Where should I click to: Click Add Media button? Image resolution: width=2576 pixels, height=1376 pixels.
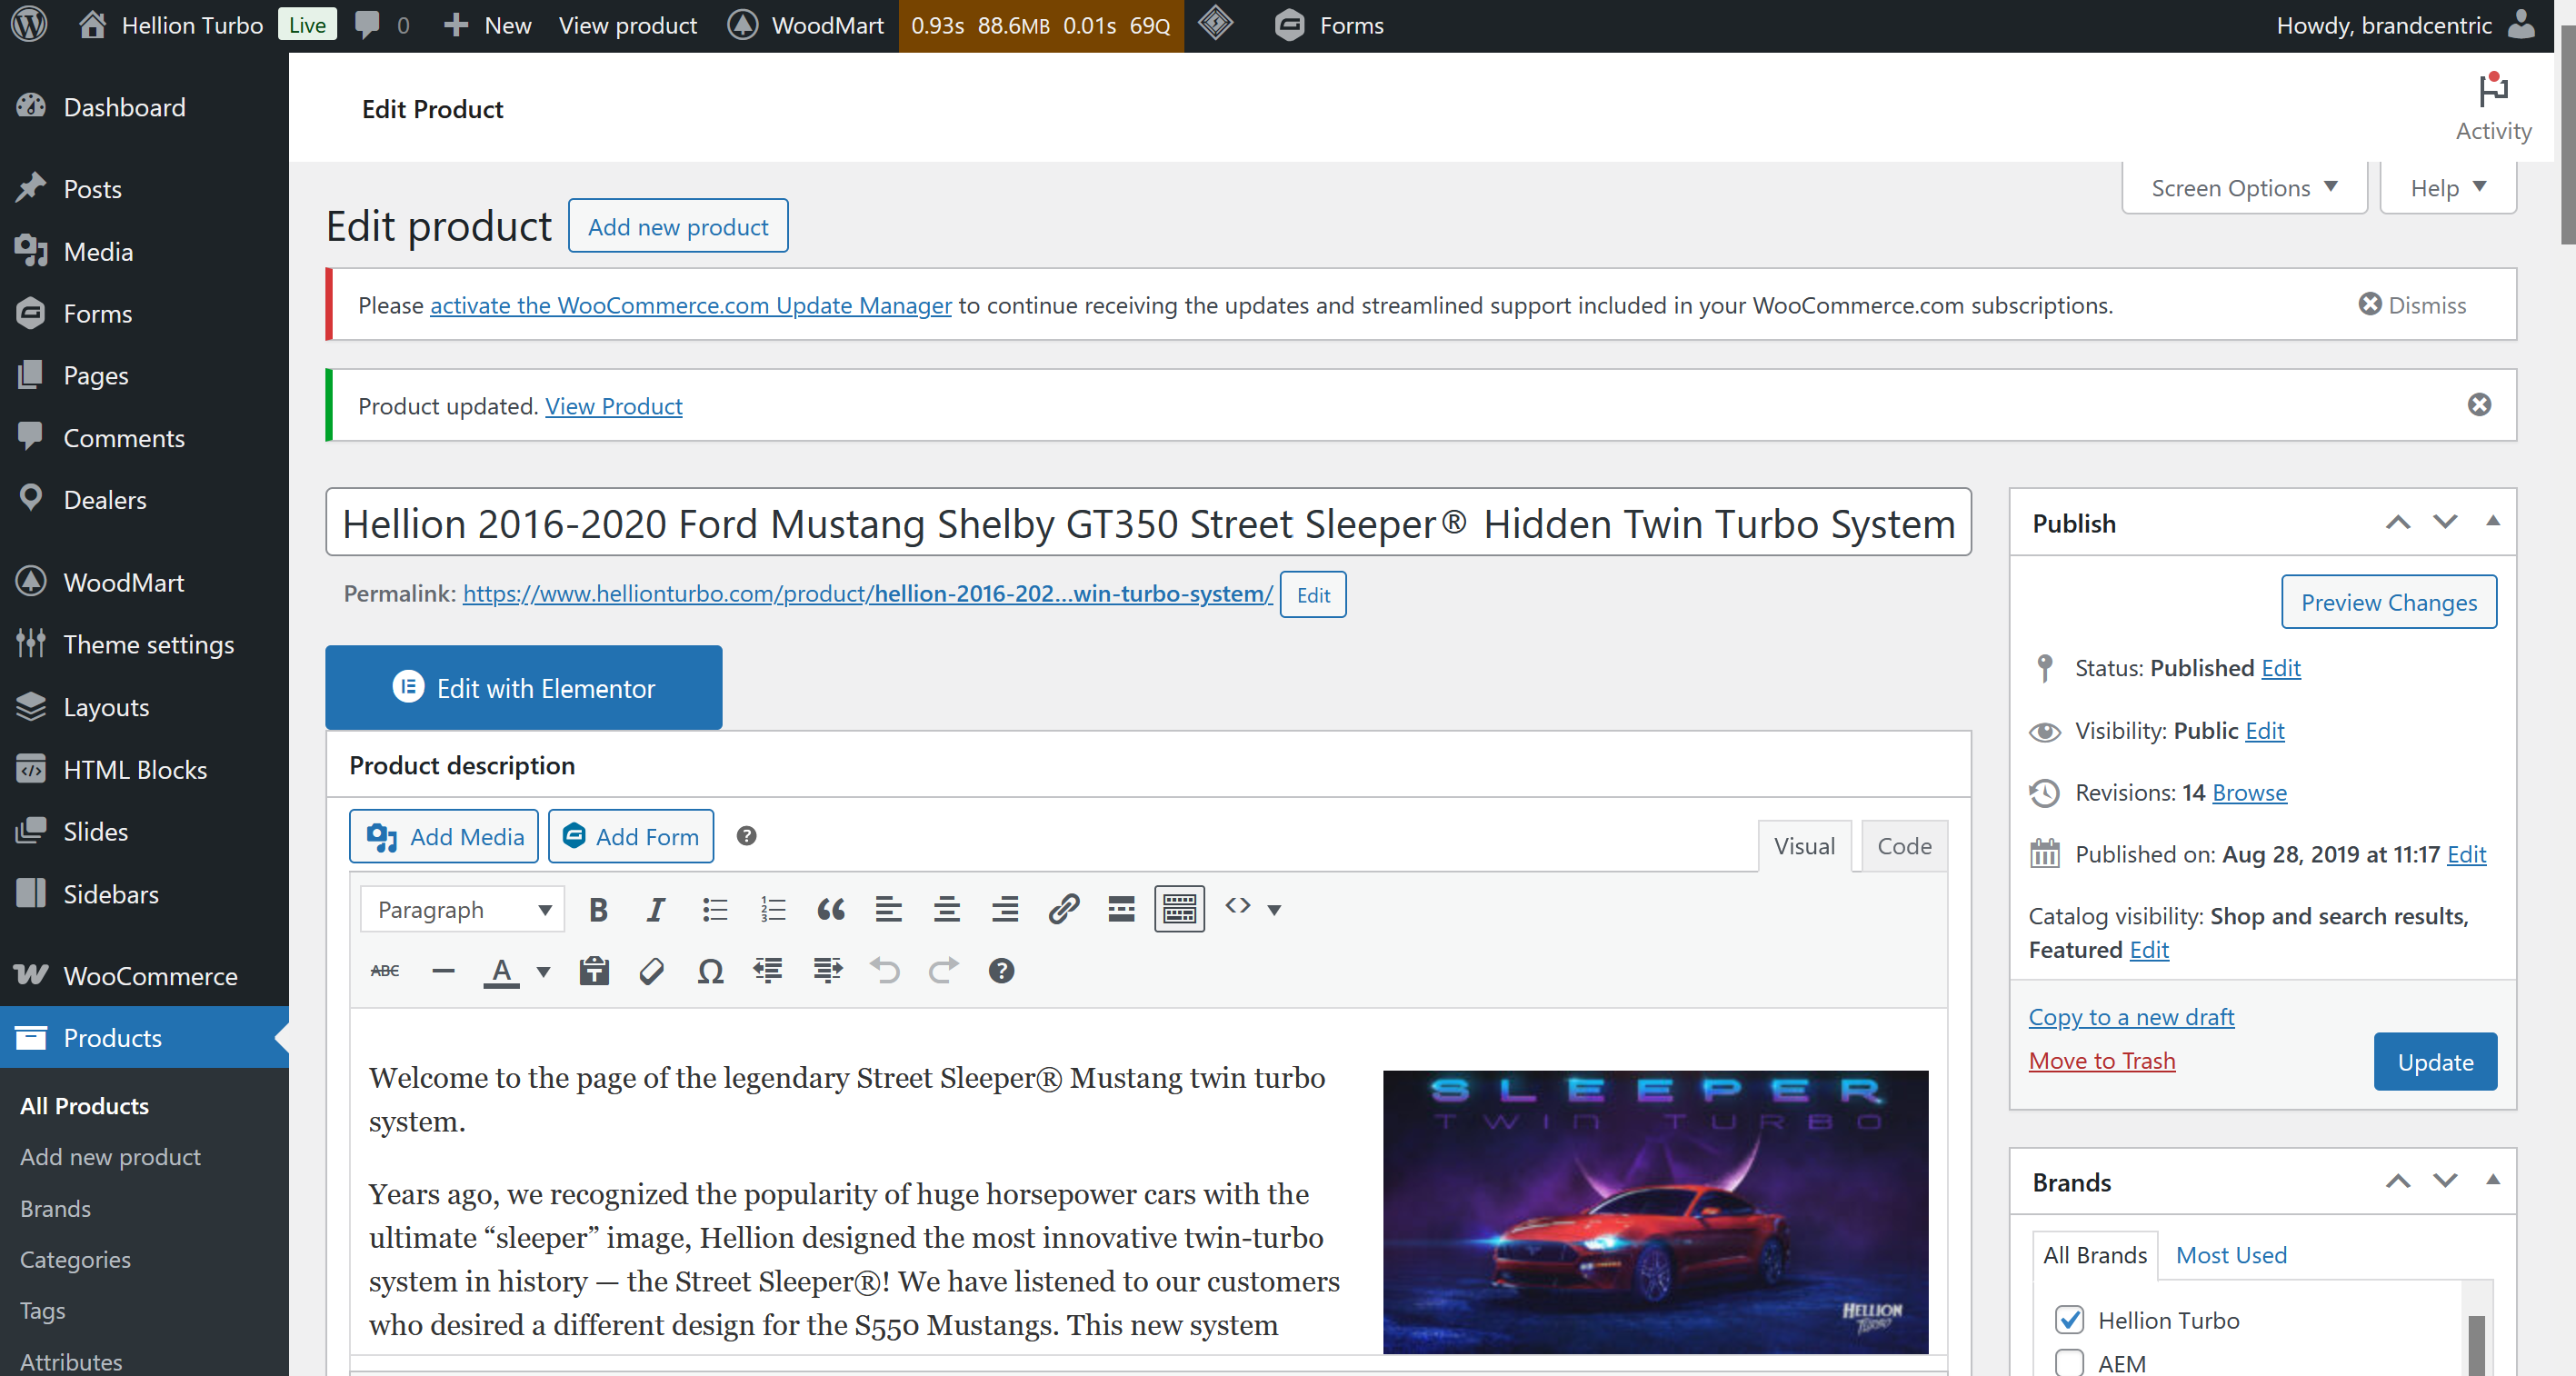444,836
